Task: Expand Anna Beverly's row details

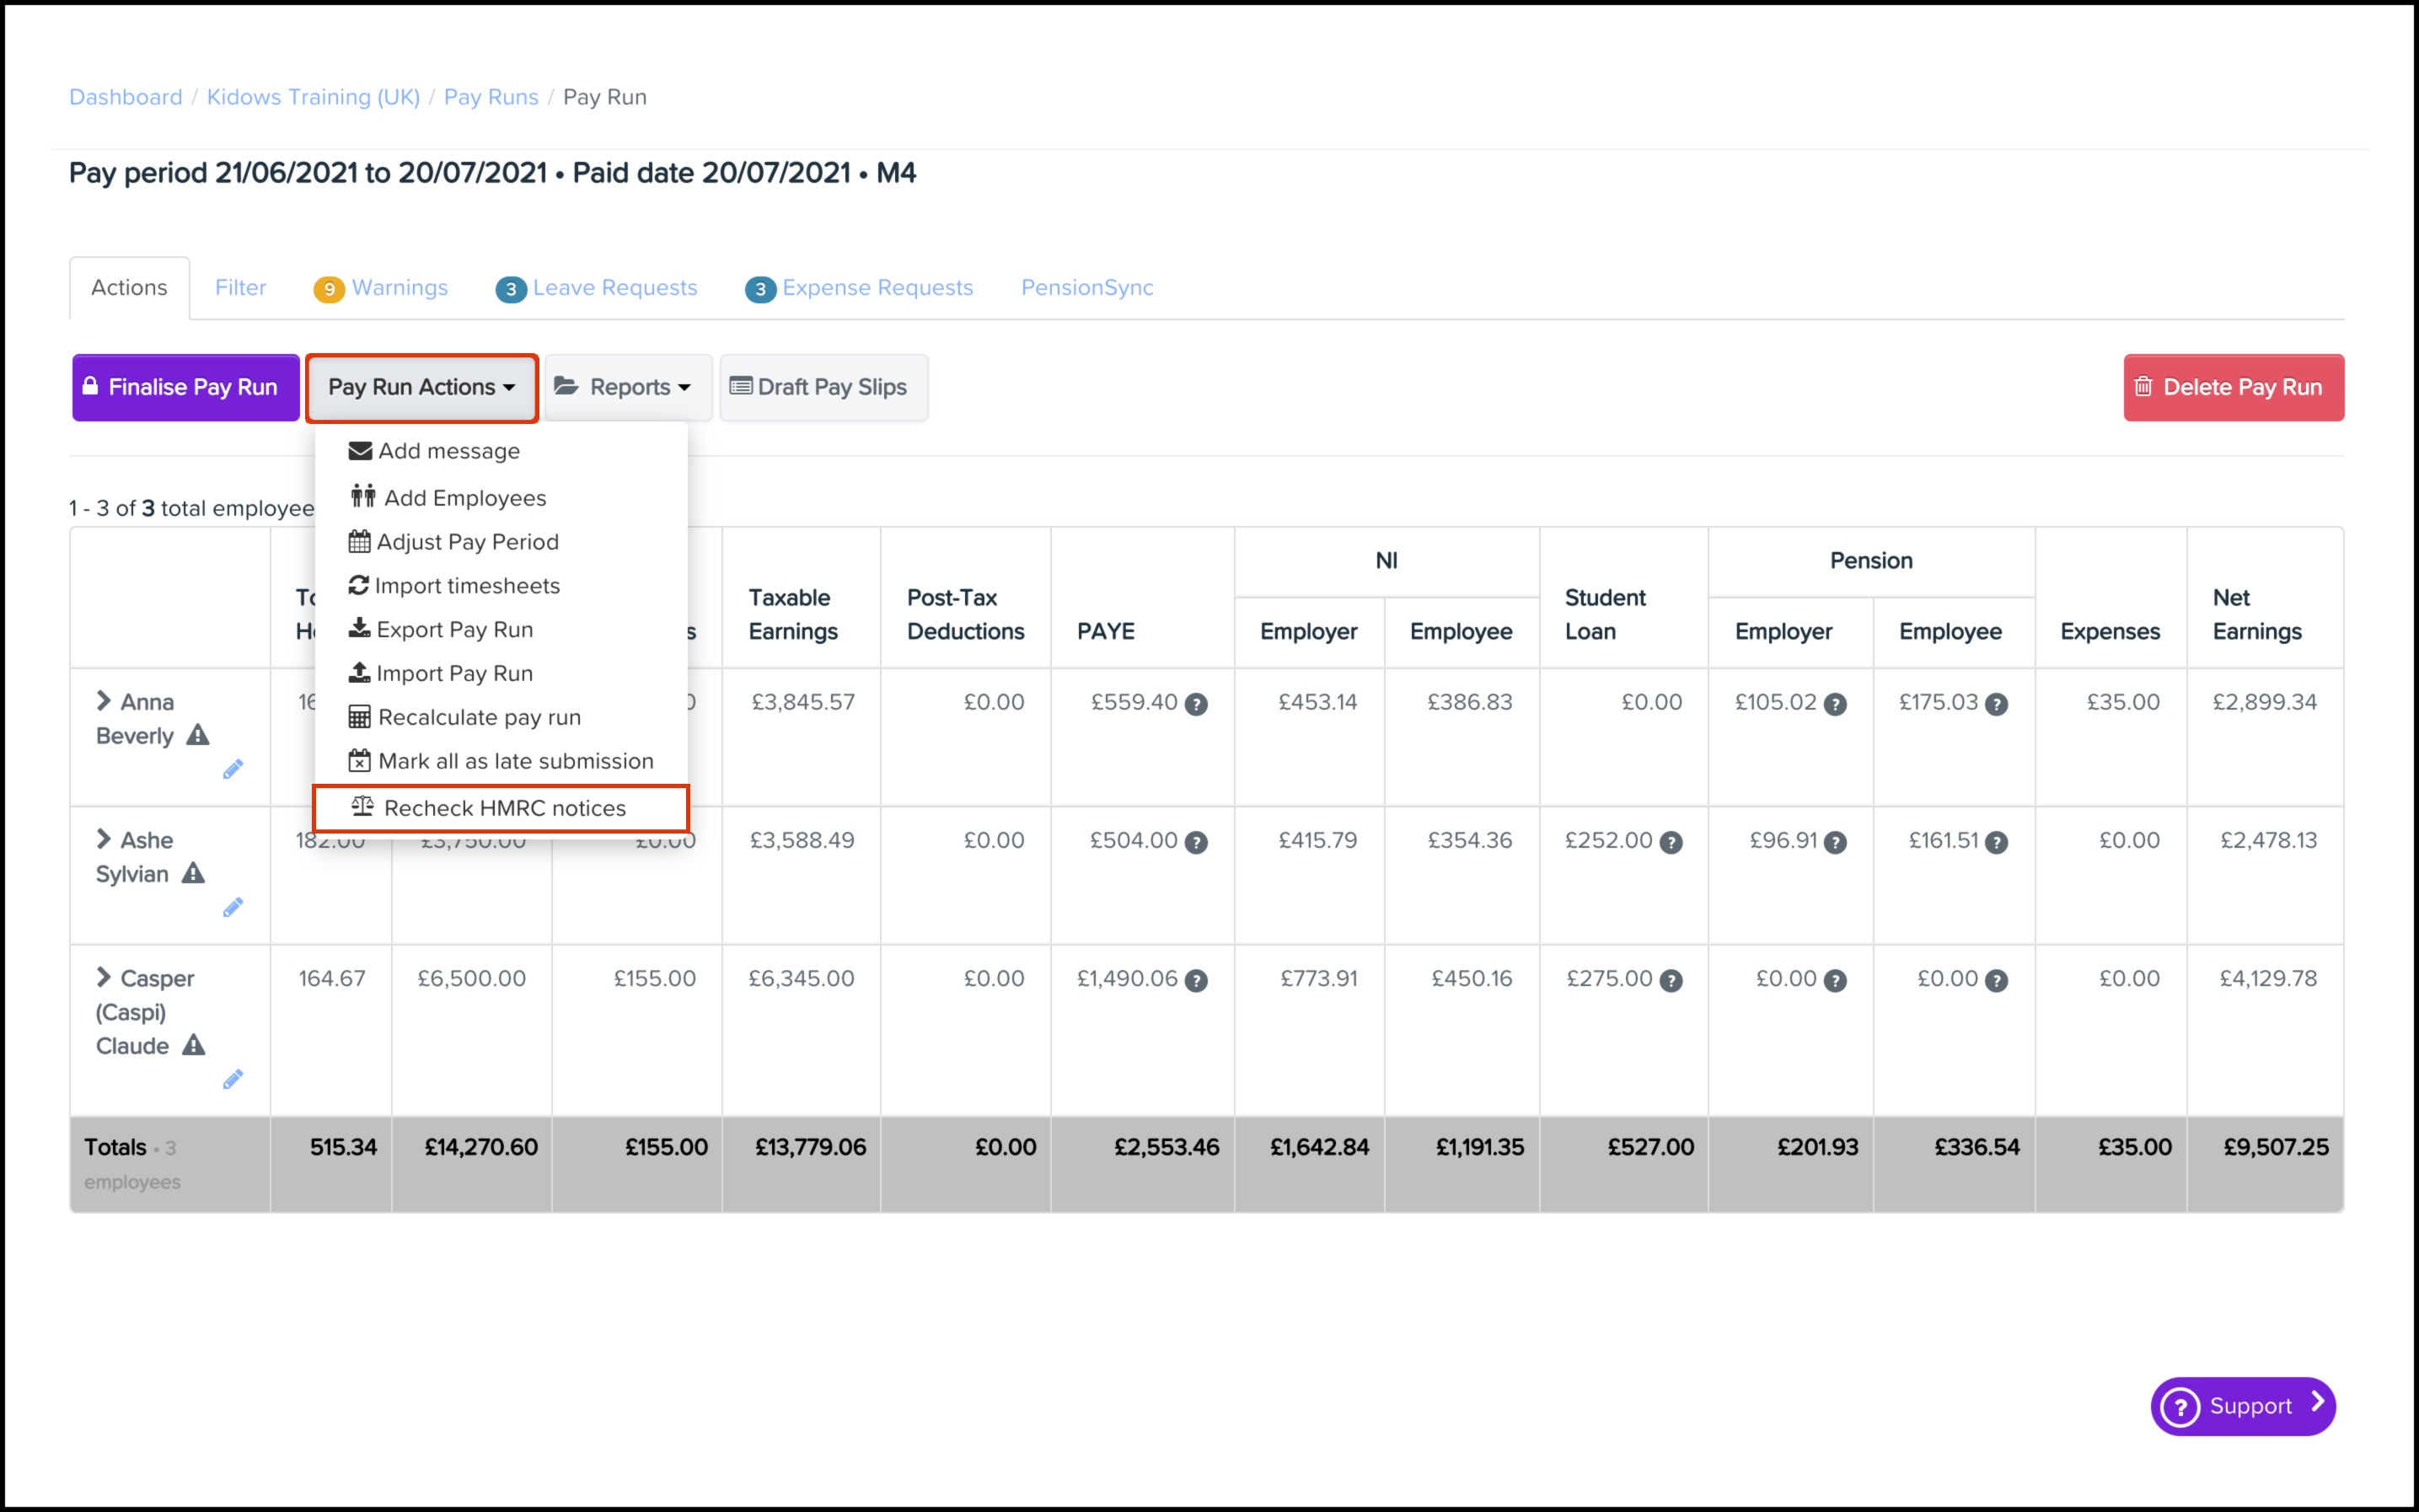Action: [103, 700]
